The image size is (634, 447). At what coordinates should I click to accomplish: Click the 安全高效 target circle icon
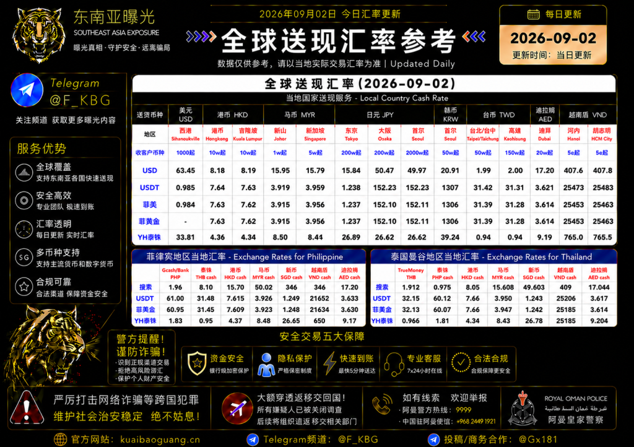tap(24, 201)
